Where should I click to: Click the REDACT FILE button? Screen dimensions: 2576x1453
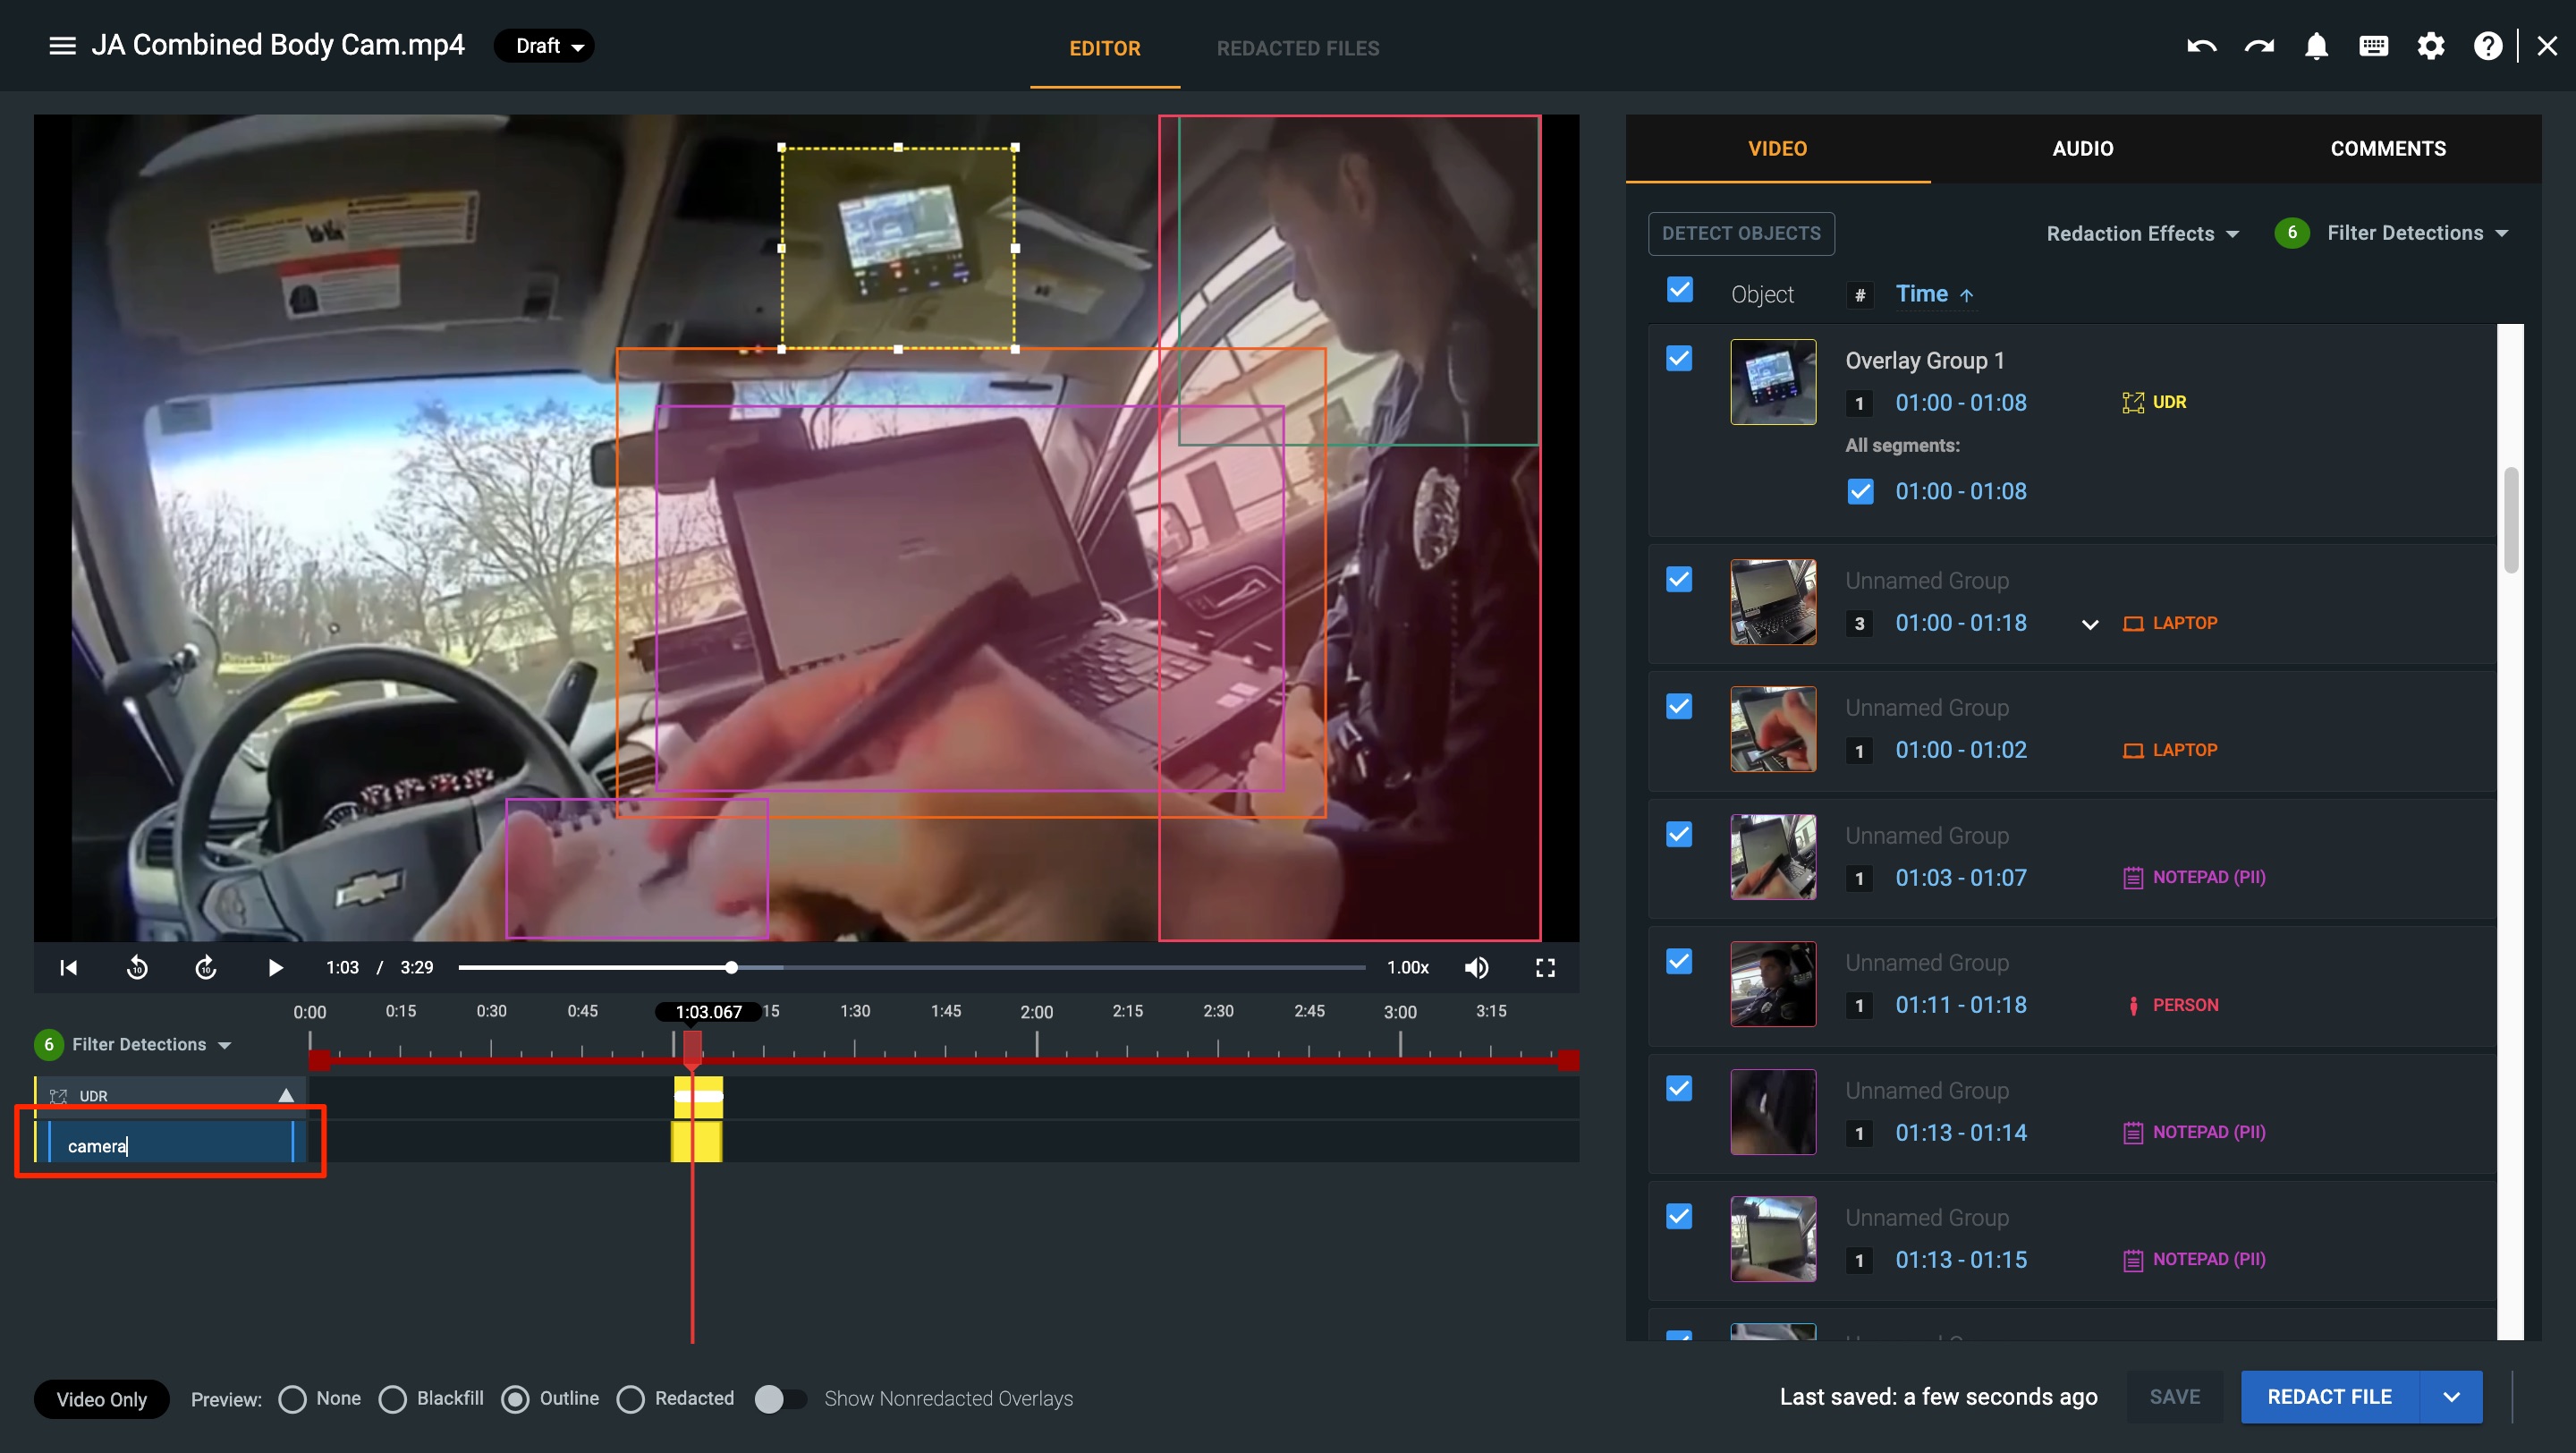[2329, 1397]
